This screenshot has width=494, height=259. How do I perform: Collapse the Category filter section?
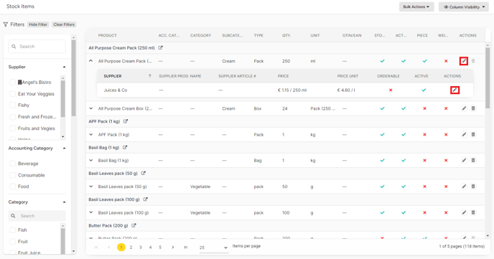point(65,202)
